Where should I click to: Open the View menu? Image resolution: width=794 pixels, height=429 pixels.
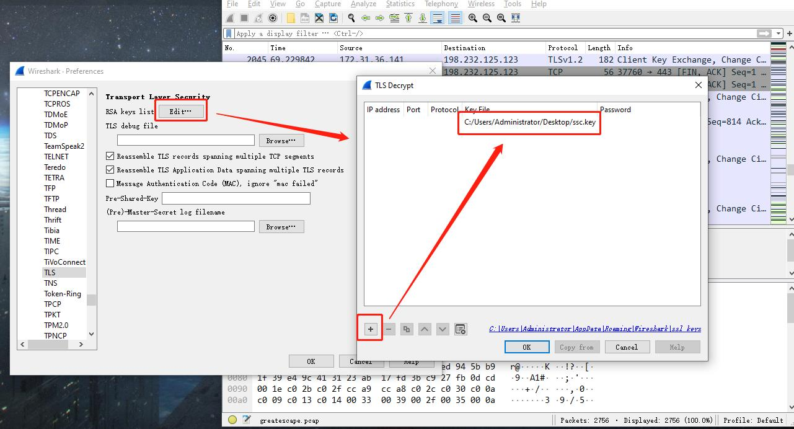(278, 4)
